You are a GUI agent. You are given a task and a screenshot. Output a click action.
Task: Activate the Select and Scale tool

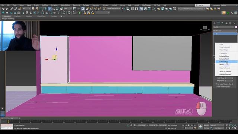58,9
